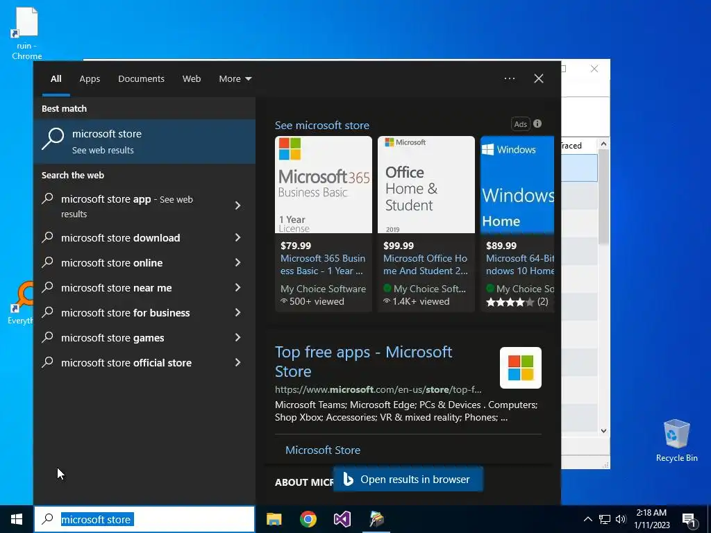Select the microsoft store best match
This screenshot has height=533, width=711.
click(144, 142)
